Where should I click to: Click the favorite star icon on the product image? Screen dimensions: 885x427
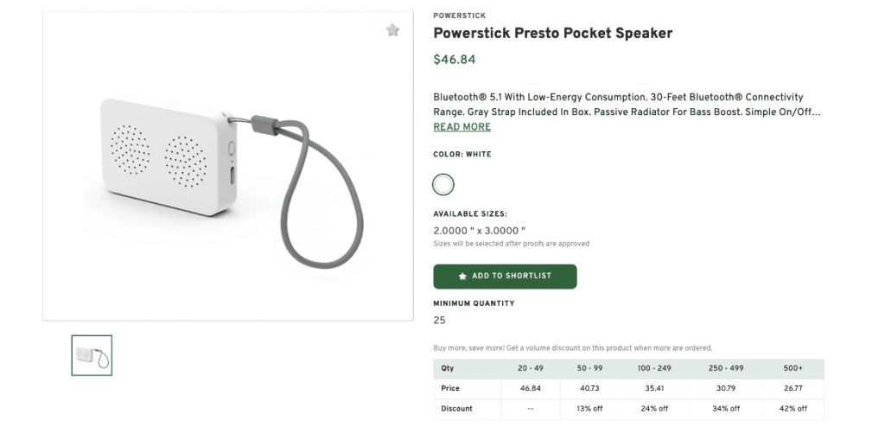click(392, 30)
